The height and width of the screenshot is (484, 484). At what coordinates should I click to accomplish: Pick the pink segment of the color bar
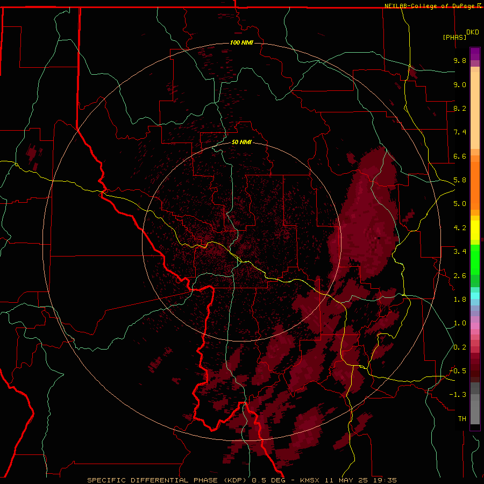tap(475, 326)
